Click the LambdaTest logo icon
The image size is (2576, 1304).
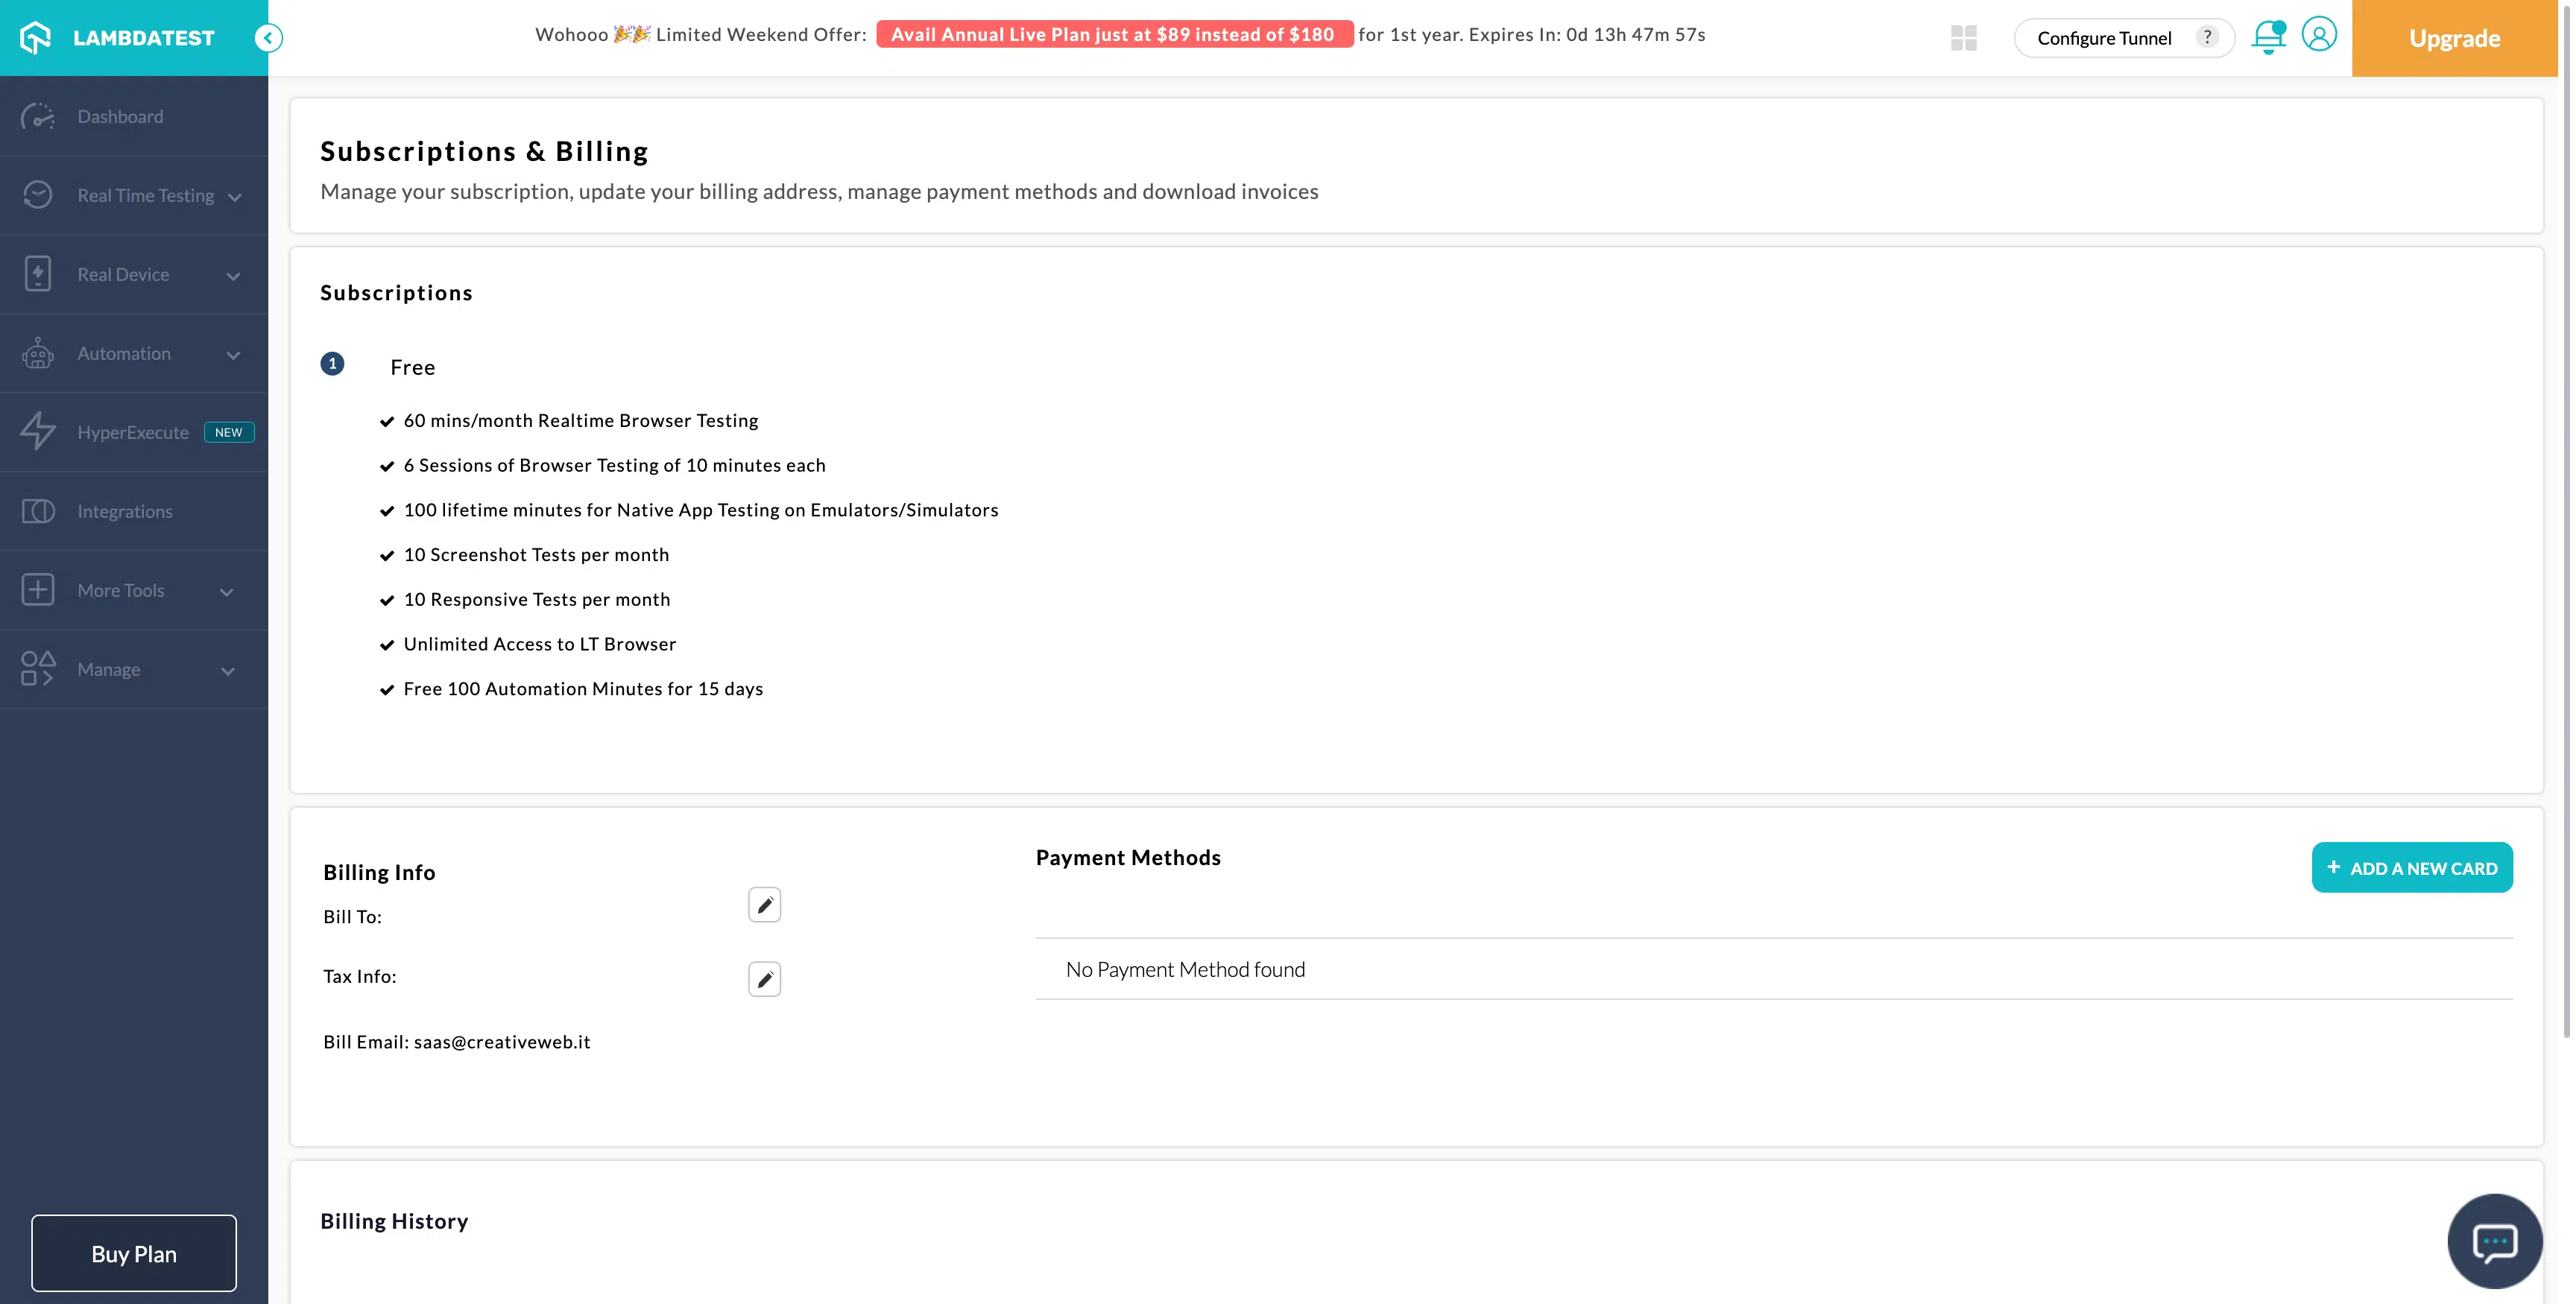35,38
